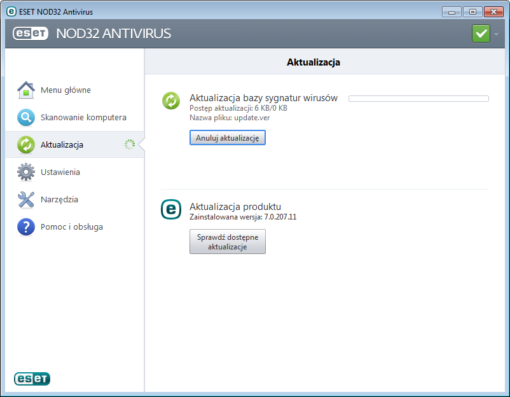Screen dimensions: 510x397
Task: Click the ESET logo in the header
Action: (31, 33)
